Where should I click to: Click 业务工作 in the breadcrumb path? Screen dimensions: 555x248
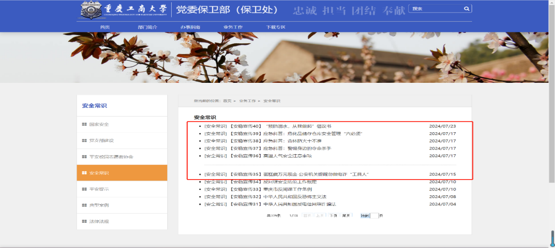pos(247,101)
